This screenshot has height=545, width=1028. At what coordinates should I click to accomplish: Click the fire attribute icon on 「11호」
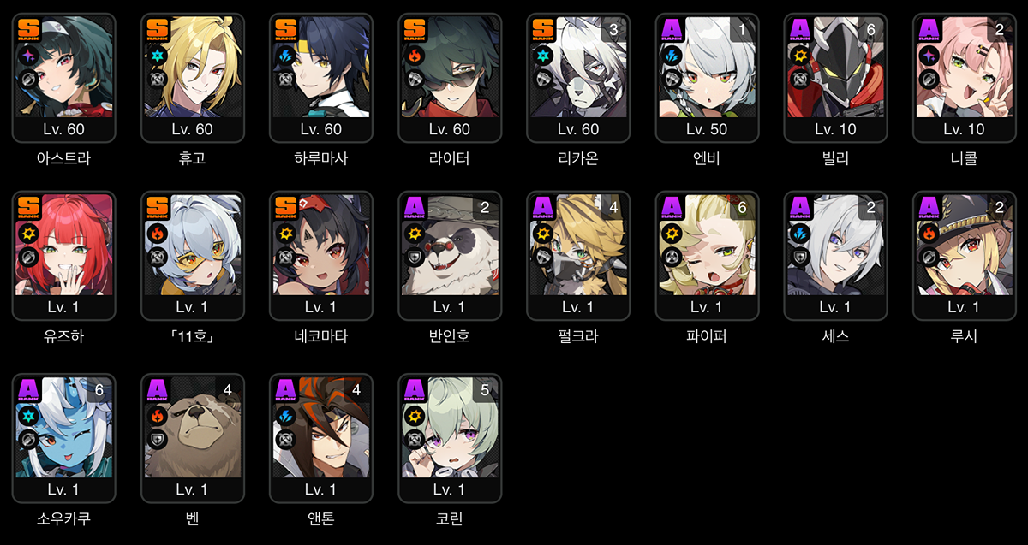click(x=158, y=234)
